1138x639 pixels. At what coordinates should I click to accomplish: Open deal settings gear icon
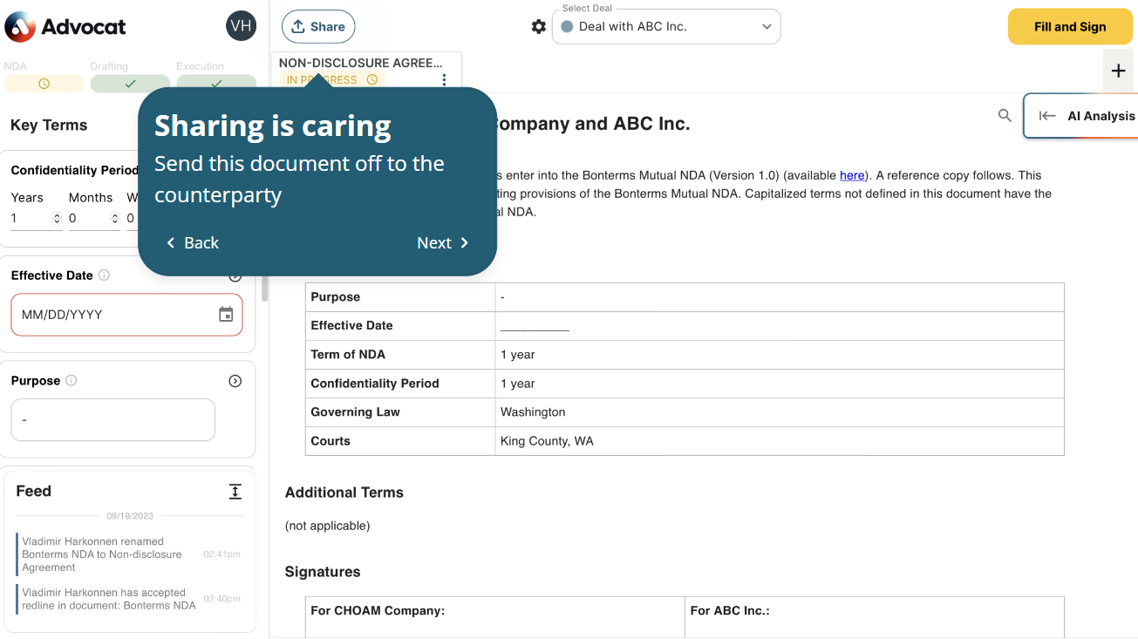(539, 27)
